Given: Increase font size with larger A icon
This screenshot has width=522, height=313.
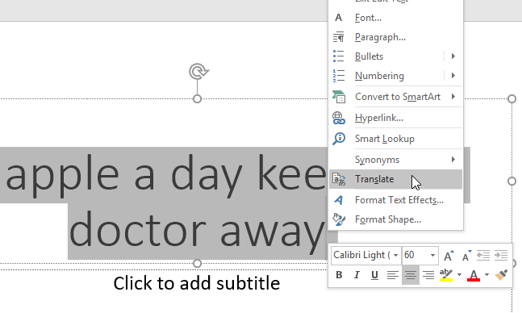Looking at the screenshot, I should [x=449, y=256].
